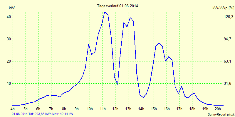Click the '18h' time axis label
The image size is (235, 117).
click(x=192, y=109)
